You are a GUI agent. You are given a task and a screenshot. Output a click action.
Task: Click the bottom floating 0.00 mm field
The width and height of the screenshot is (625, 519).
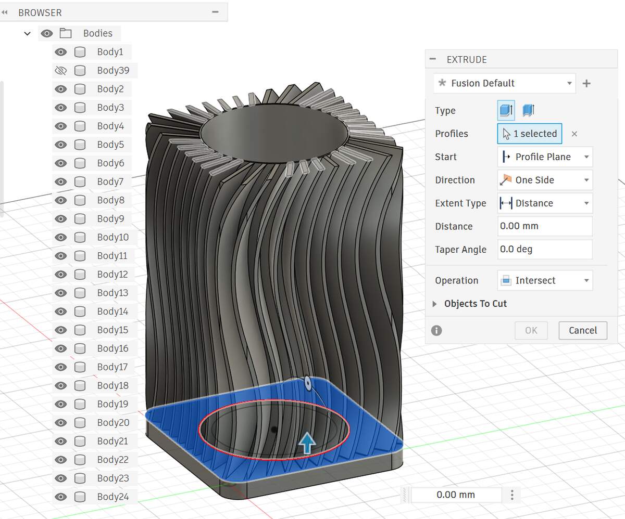point(456,495)
